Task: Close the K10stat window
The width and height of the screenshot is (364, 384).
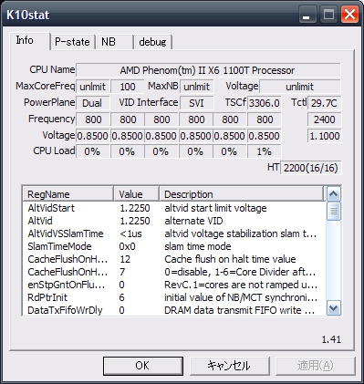Action: 349,15
